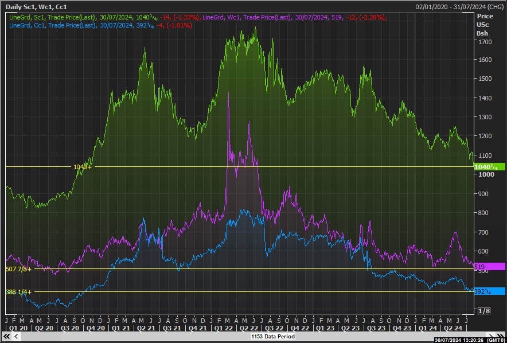
Task: Click the 1040+ horizontal line label
Action: point(82,167)
